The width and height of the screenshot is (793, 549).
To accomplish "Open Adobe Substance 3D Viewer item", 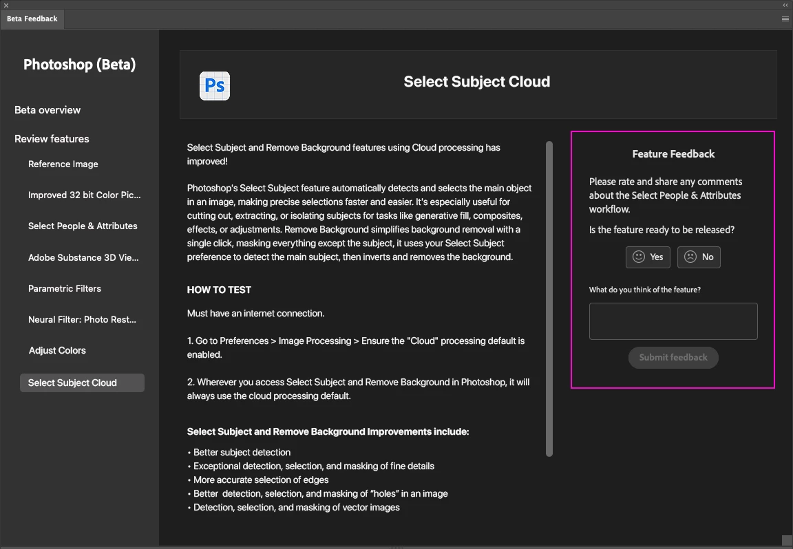I will [83, 257].
